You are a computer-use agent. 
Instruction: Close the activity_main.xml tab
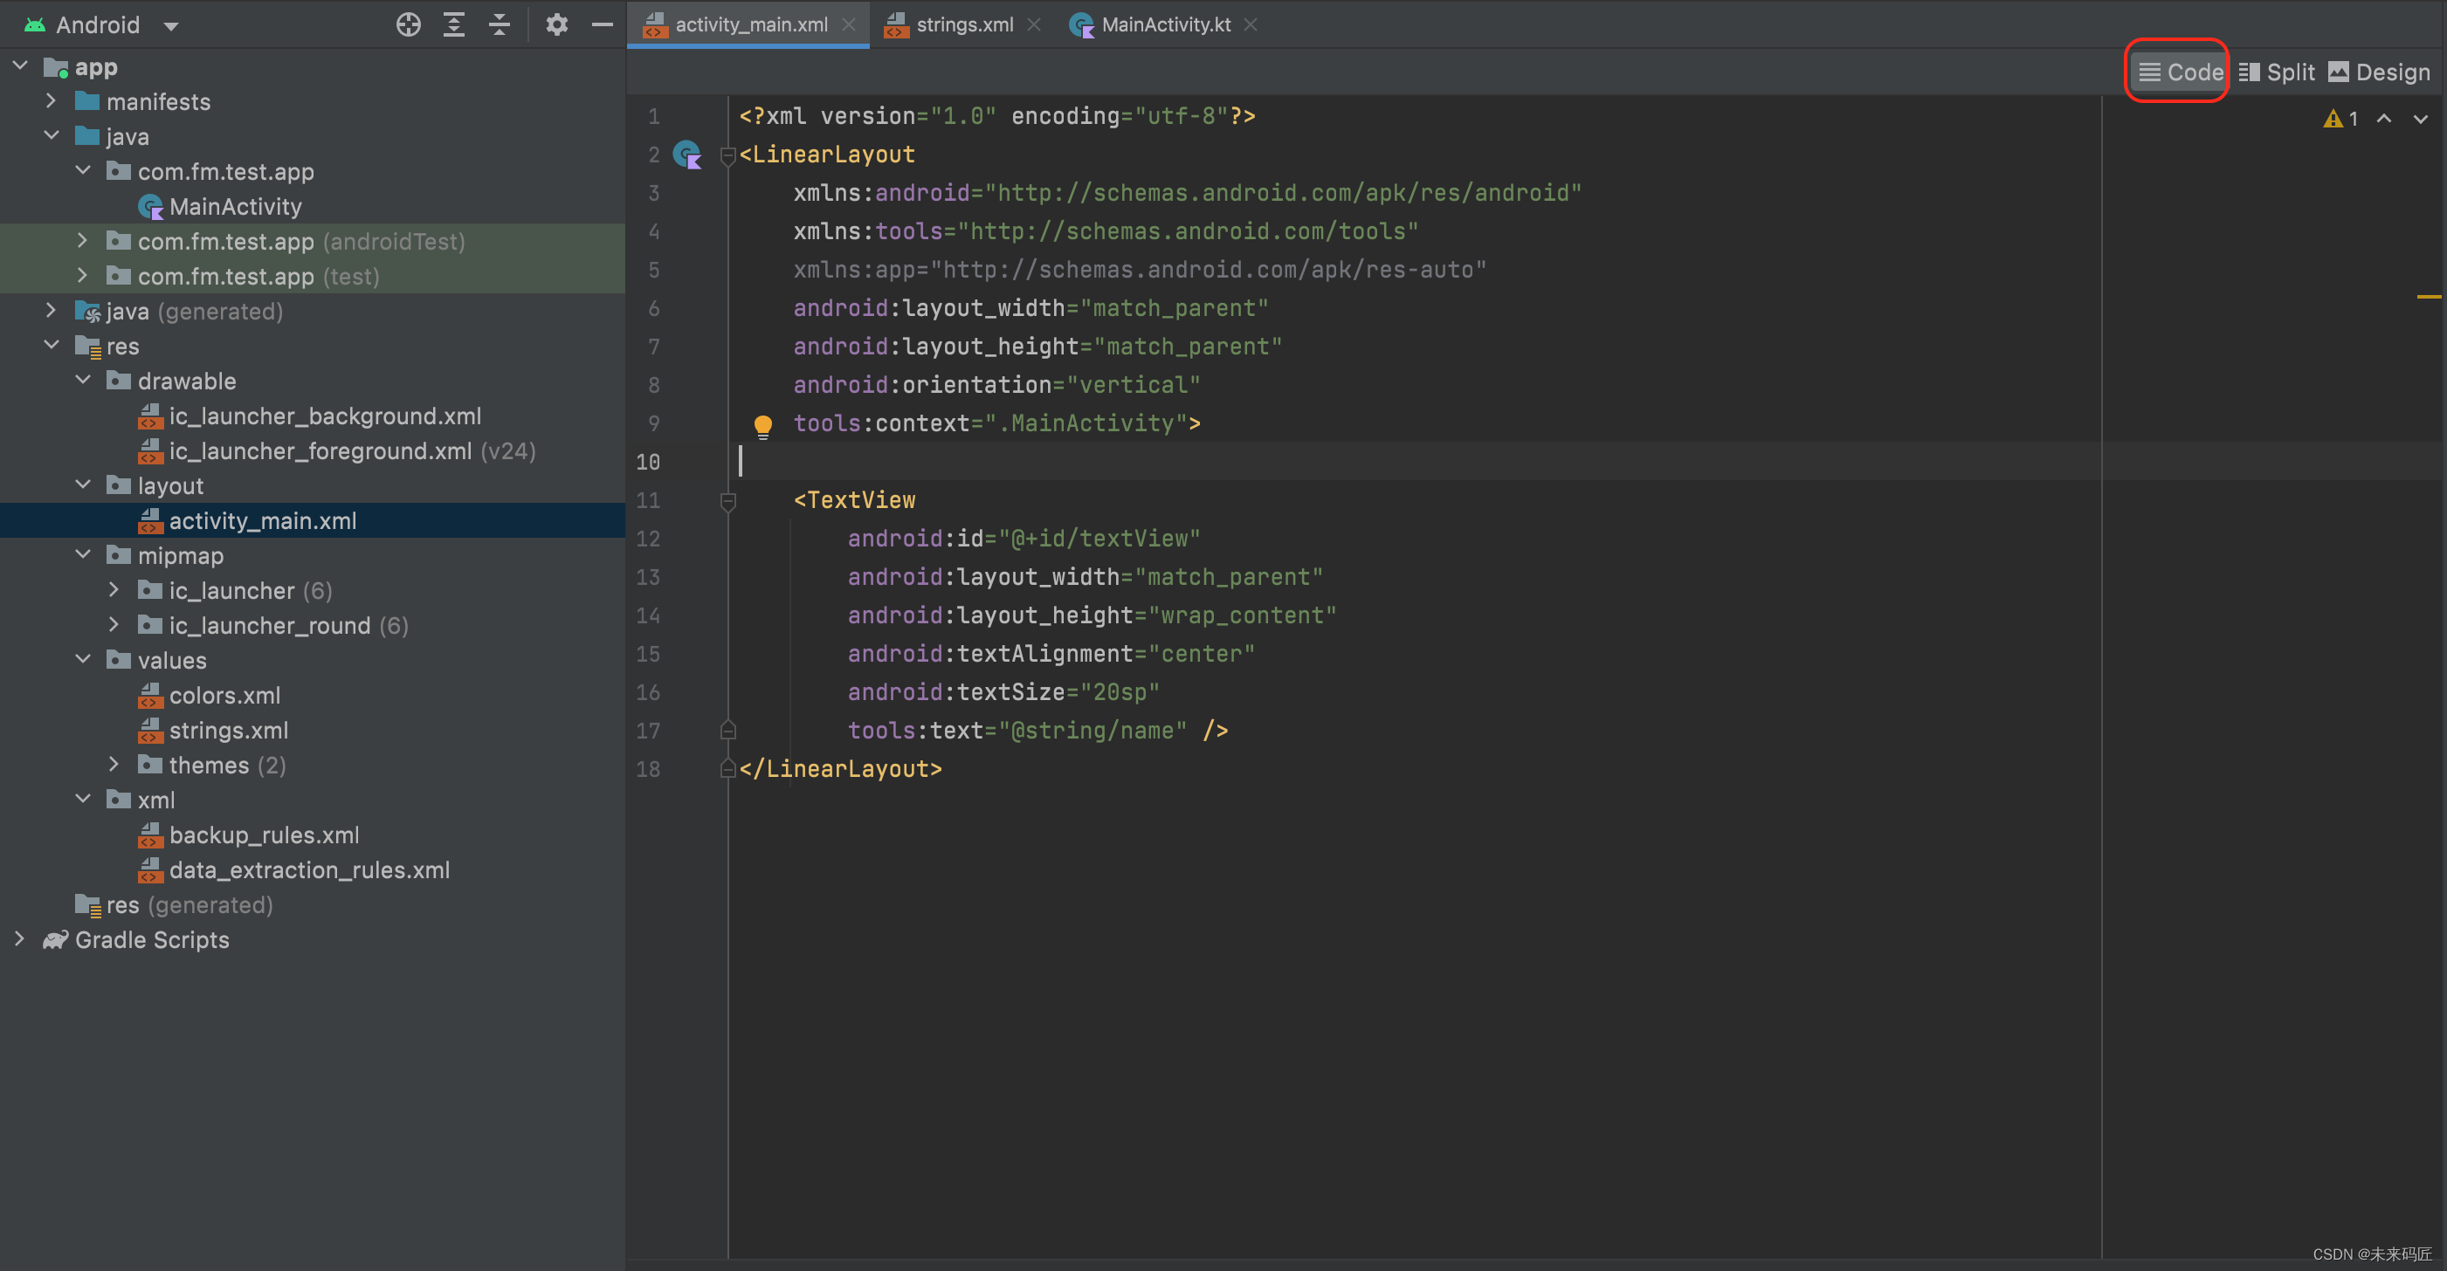coord(848,24)
